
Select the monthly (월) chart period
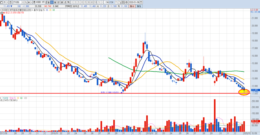click(x=55, y=2)
